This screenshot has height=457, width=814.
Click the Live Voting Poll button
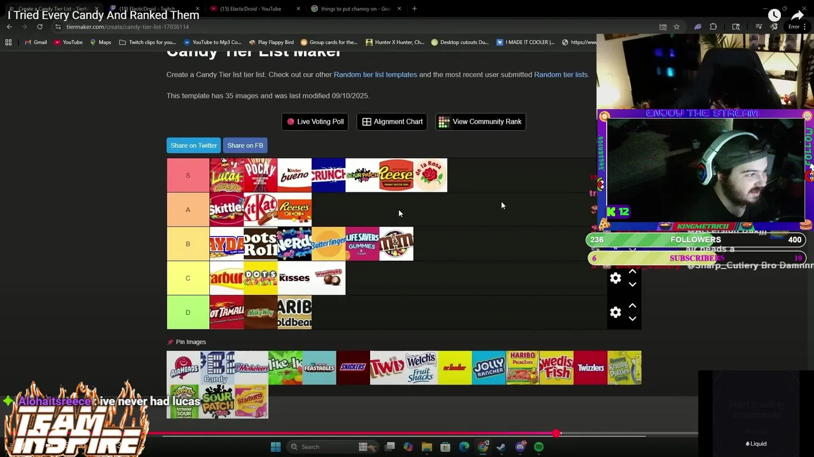tap(315, 122)
